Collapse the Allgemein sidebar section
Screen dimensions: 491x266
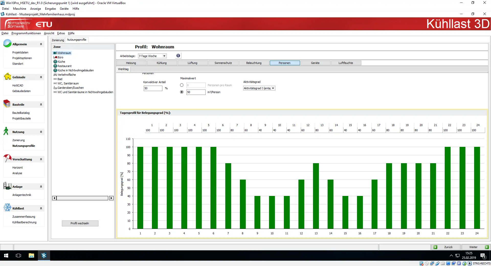coord(41,44)
